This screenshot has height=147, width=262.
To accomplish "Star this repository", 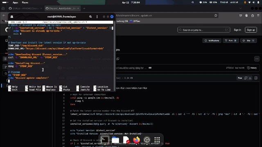I will [x=248, y=40].
